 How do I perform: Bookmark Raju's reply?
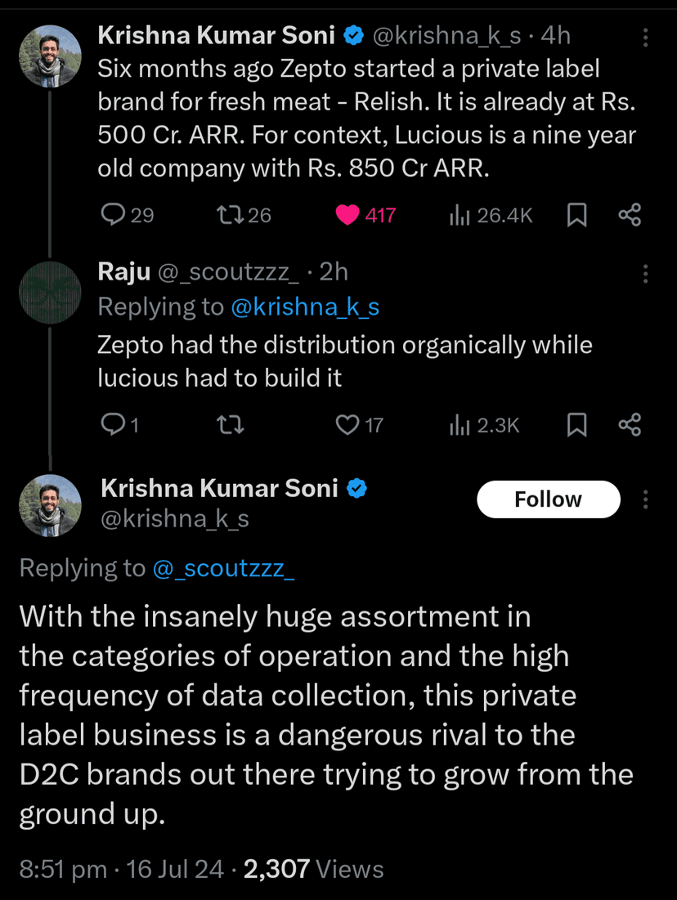577,424
